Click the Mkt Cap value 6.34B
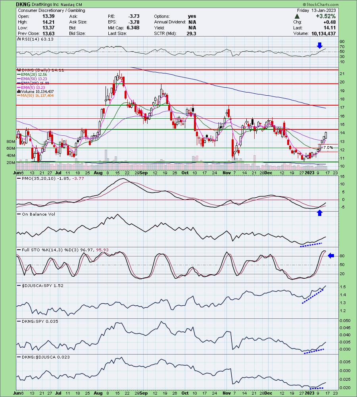357x397 pixels. (133, 28)
